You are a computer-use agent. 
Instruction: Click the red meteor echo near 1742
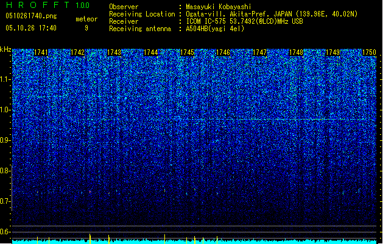click(x=90, y=191)
